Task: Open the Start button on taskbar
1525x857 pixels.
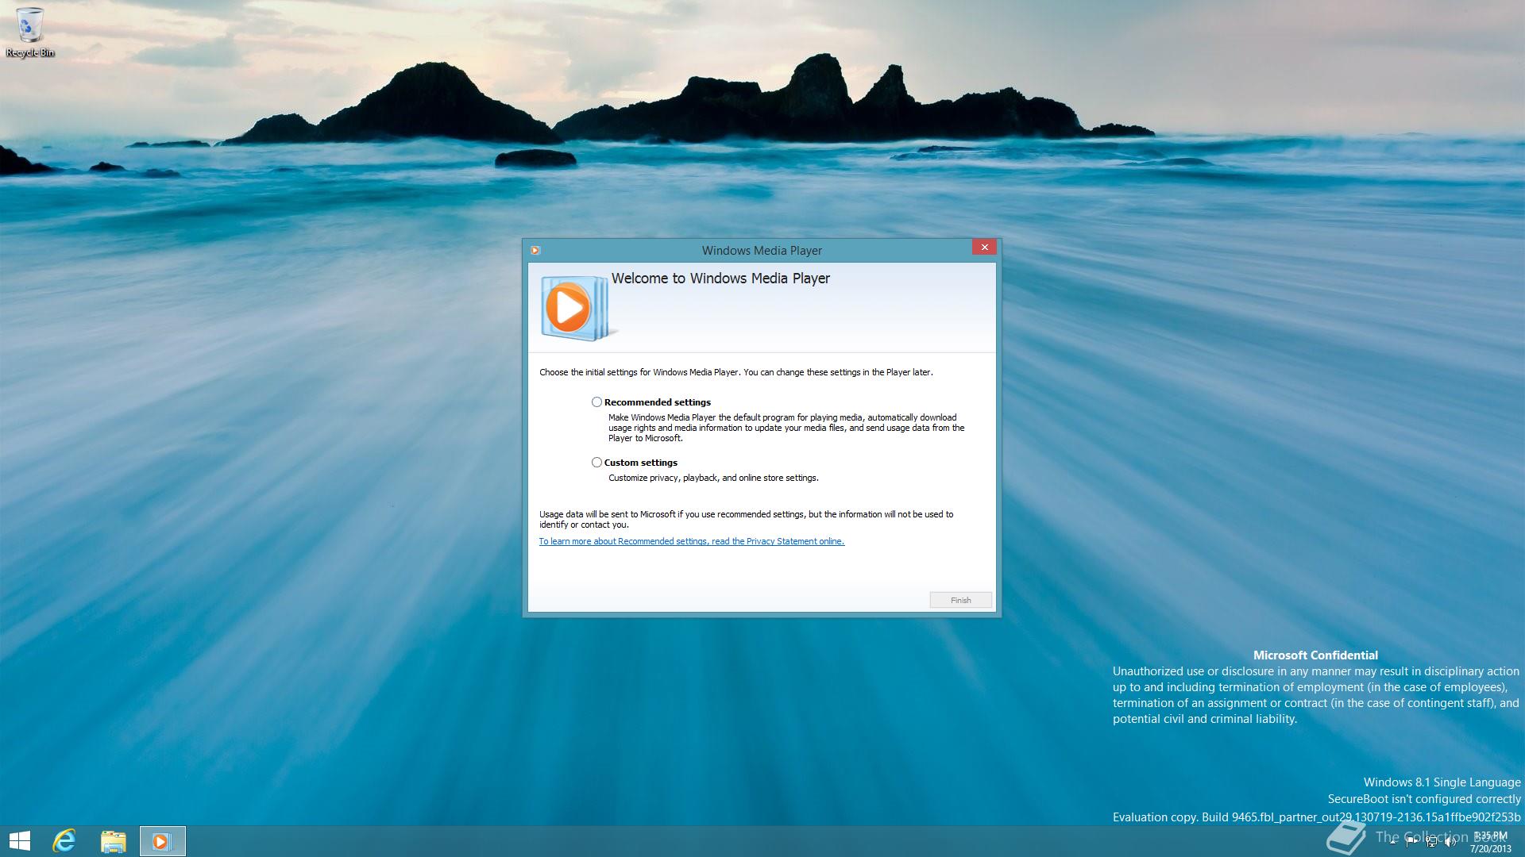Action: 20,841
